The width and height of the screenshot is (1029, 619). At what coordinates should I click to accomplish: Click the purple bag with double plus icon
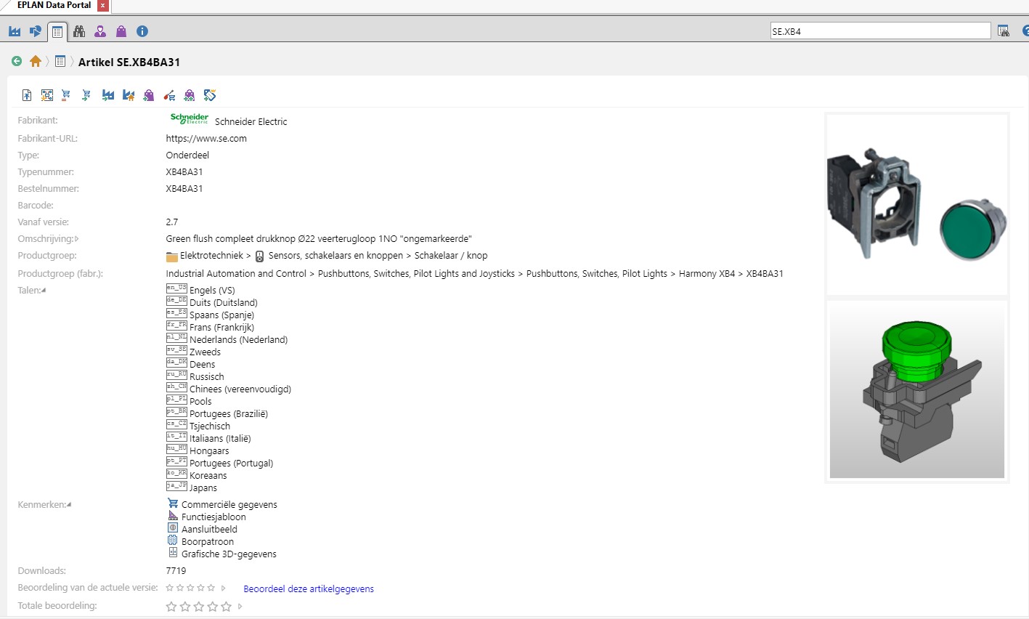click(x=190, y=95)
